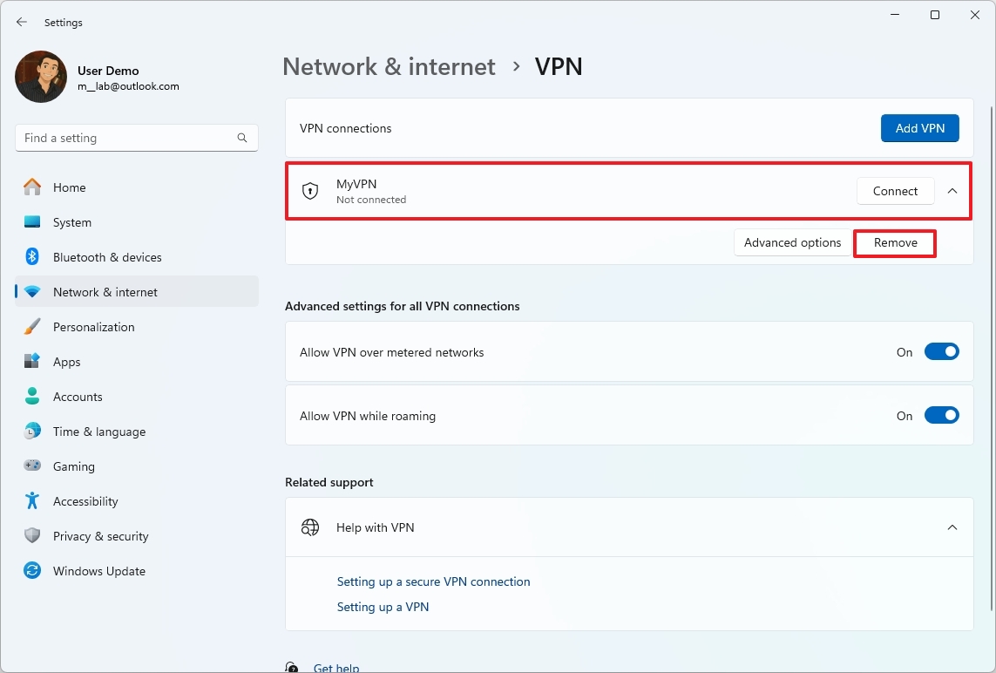Click the MyVPN shield icon
Viewport: 996px width, 673px height.
pos(310,191)
